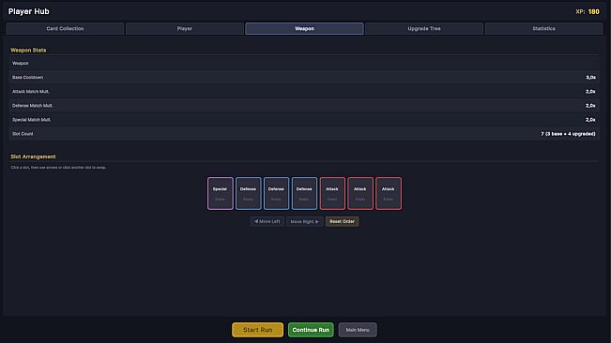Pick the last Attack slot card
Screen dimensions: 611x343
click(389, 194)
